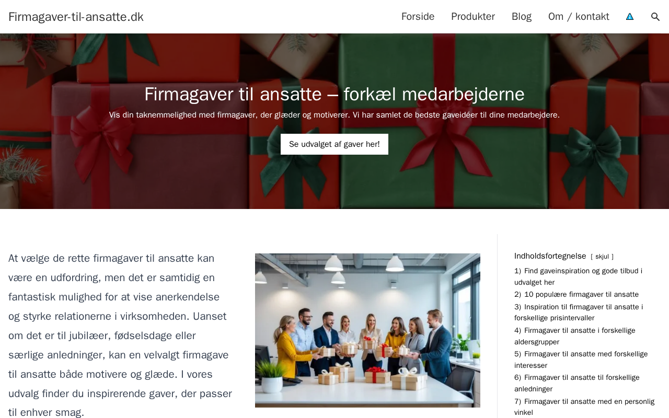Click the blue triangle icon in navigation
The height and width of the screenshot is (418, 669).
630,17
